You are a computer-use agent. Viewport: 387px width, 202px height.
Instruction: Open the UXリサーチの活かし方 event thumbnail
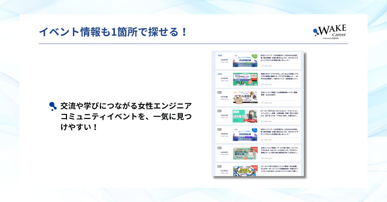245,153
